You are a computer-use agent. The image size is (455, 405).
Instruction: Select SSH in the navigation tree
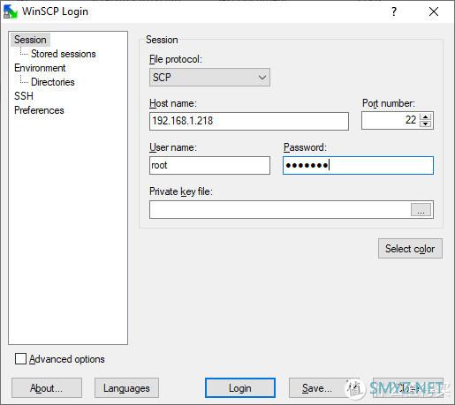[24, 96]
